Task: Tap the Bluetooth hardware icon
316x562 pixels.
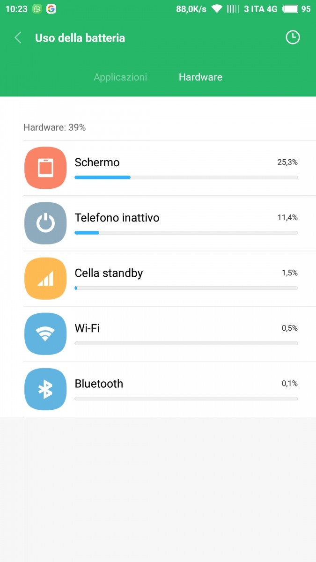Action: pos(45,389)
